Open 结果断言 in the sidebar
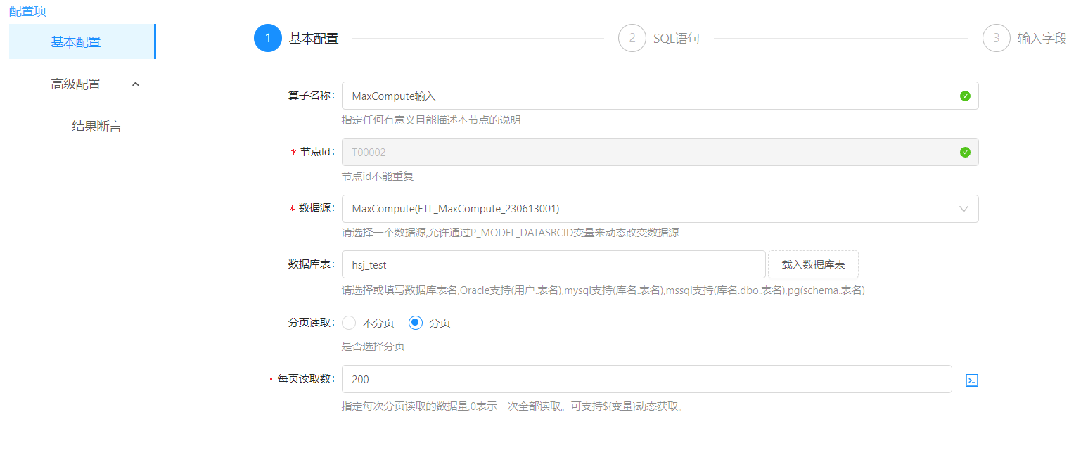This screenshot has height=450, width=1088. [96, 127]
